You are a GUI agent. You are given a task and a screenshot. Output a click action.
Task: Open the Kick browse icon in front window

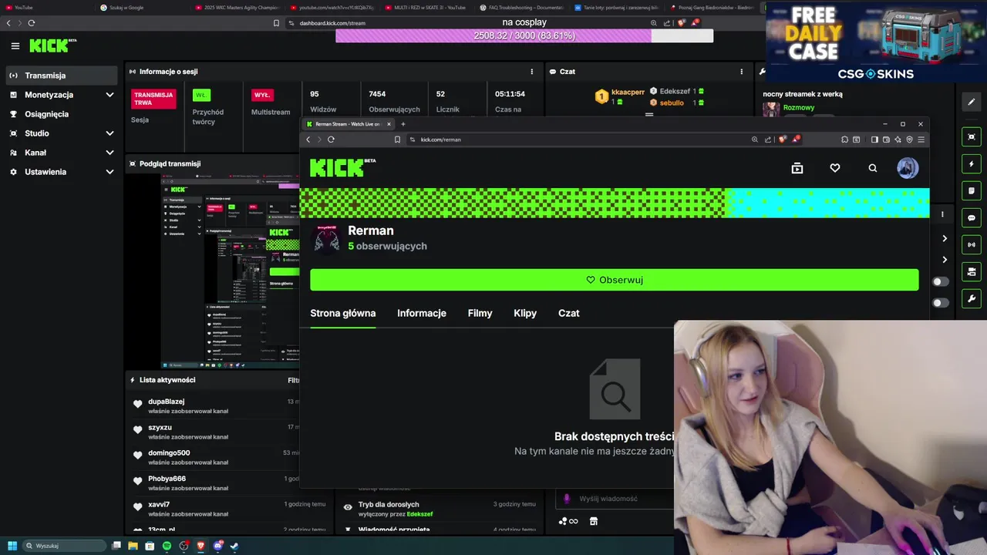click(x=797, y=168)
